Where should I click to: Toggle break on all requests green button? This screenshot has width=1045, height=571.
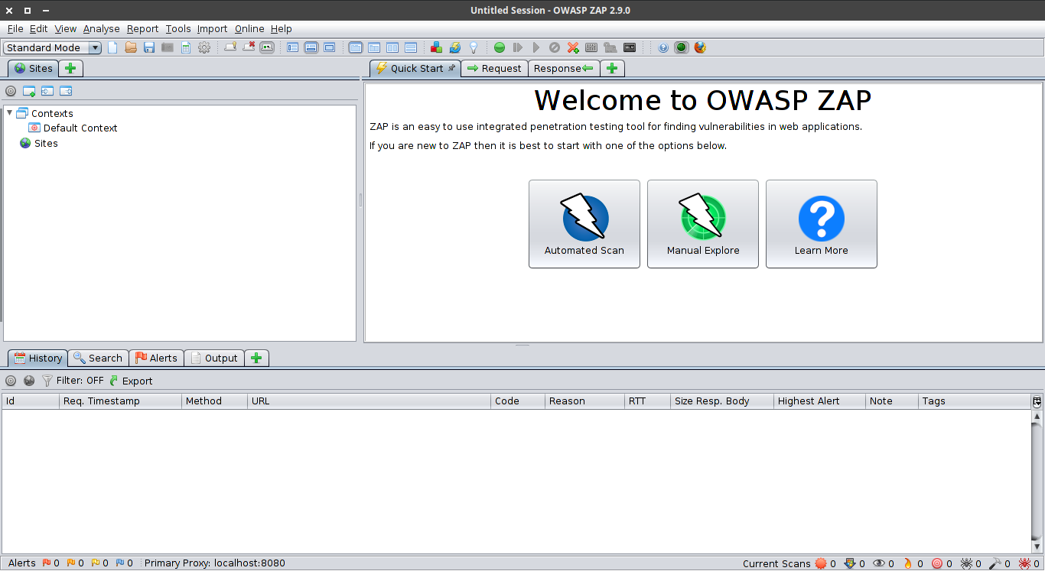tap(500, 47)
